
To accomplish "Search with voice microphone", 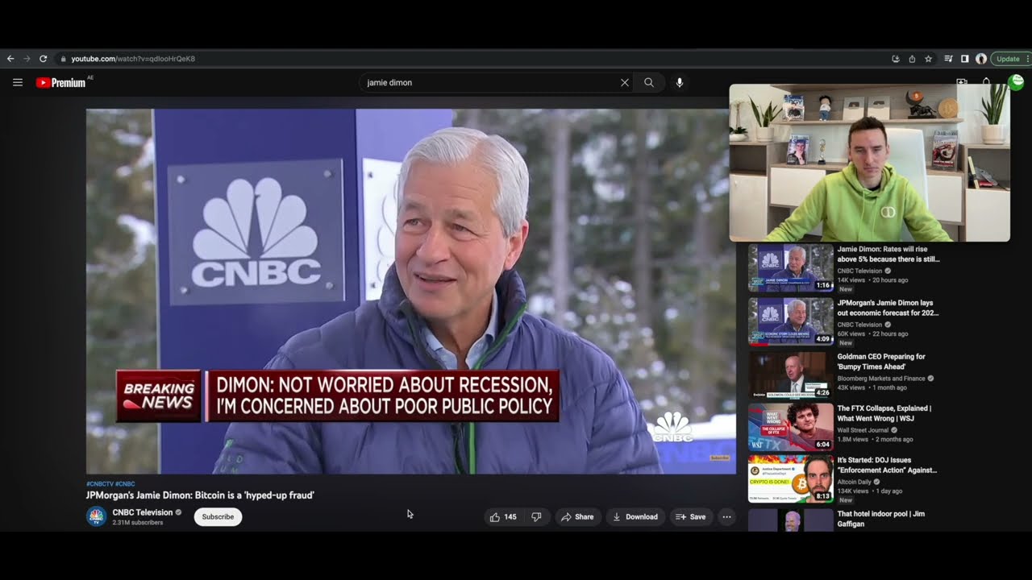I will coord(680,82).
